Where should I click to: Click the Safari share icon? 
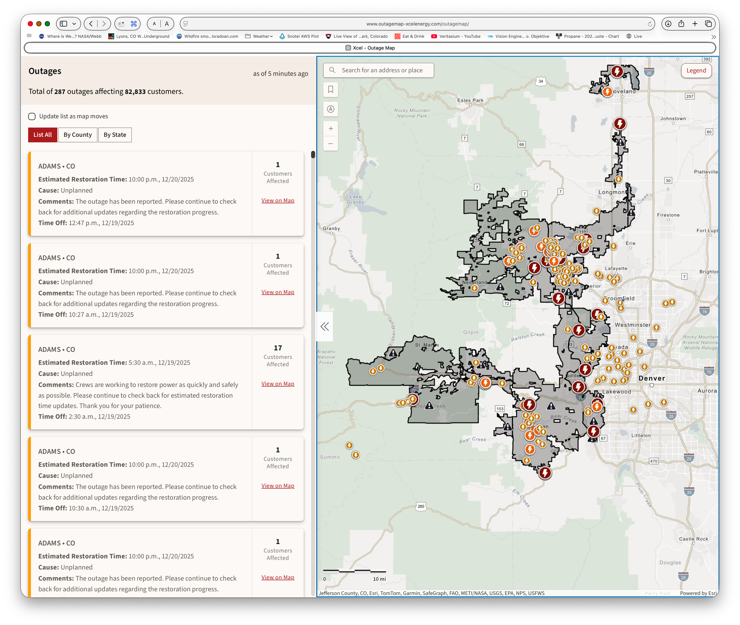pyautogui.click(x=681, y=24)
